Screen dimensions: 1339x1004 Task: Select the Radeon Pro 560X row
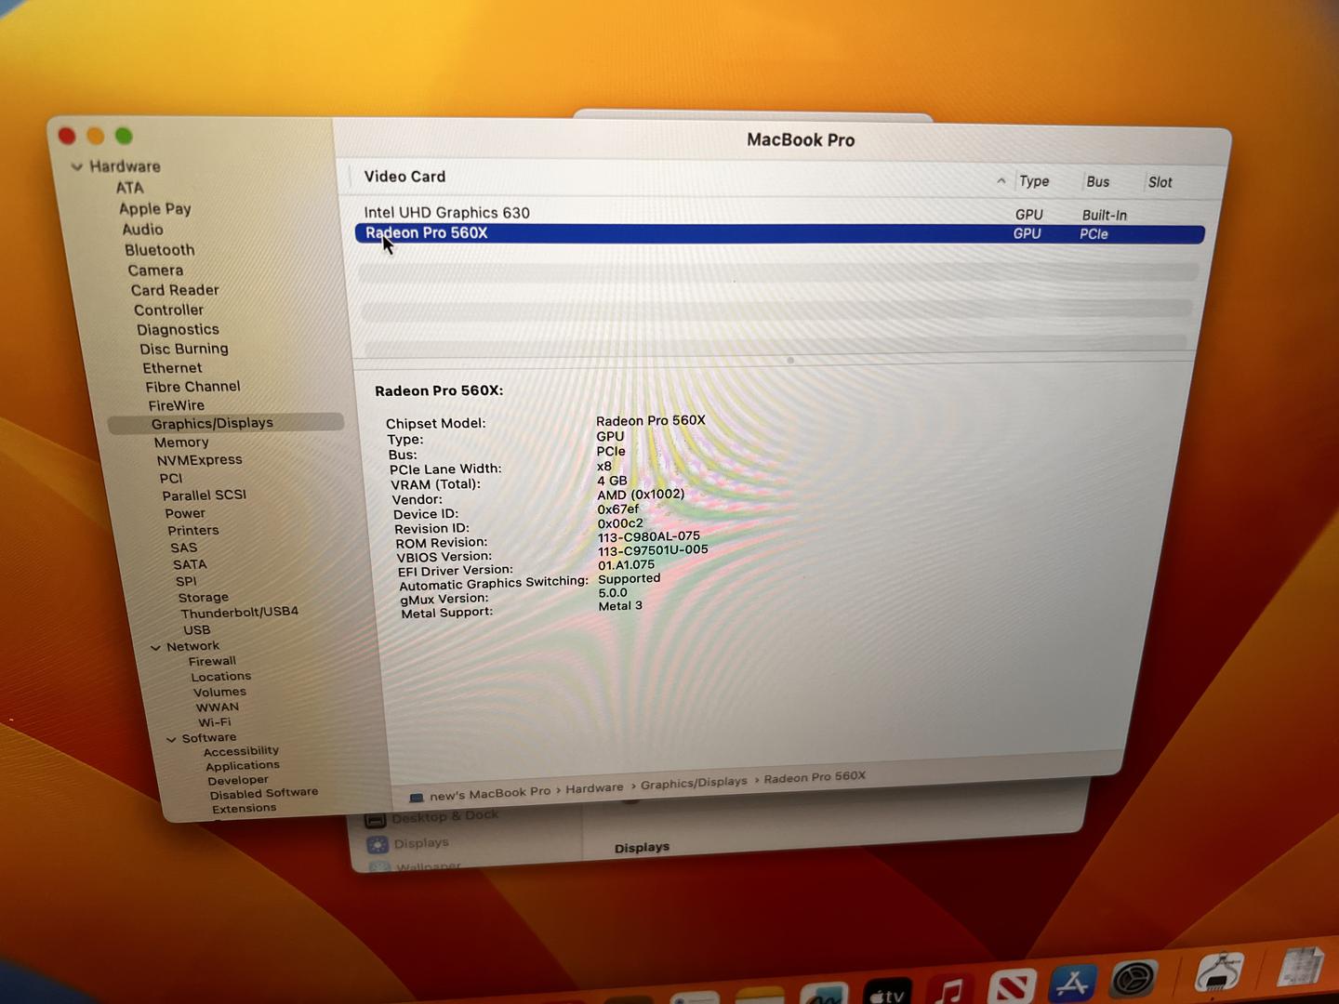(x=779, y=233)
